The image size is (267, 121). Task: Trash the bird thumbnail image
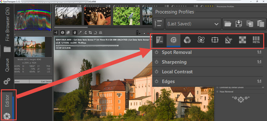tap(139, 6)
